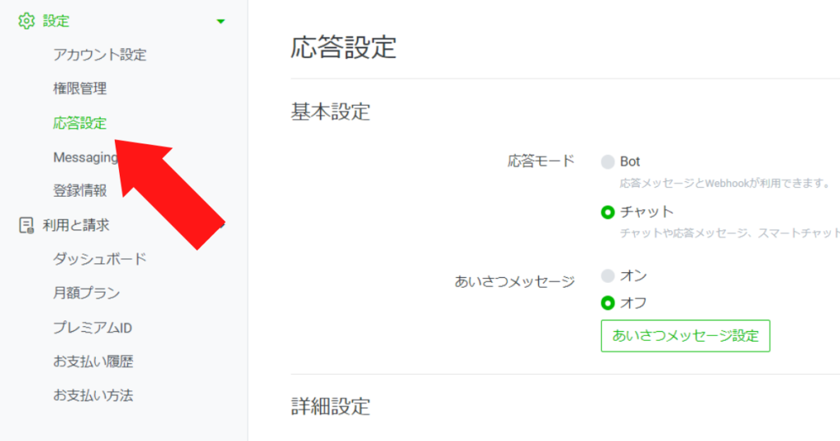Open あいさつメッセージ設定 button
This screenshot has width=840, height=441.
click(685, 335)
